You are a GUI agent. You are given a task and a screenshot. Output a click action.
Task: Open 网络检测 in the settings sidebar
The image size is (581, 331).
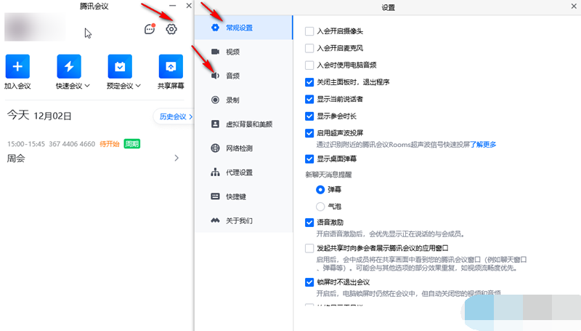(x=239, y=148)
